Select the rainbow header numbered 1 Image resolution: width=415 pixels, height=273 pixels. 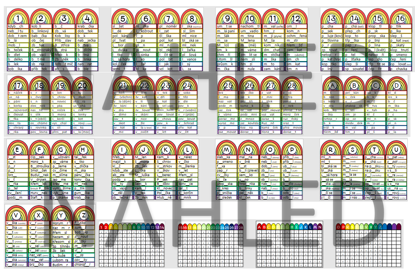coord(18,17)
